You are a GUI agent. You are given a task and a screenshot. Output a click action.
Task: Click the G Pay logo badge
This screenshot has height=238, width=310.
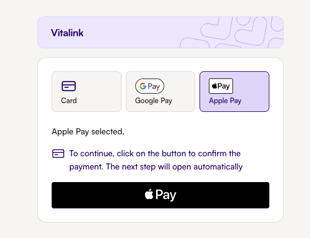coord(150,86)
